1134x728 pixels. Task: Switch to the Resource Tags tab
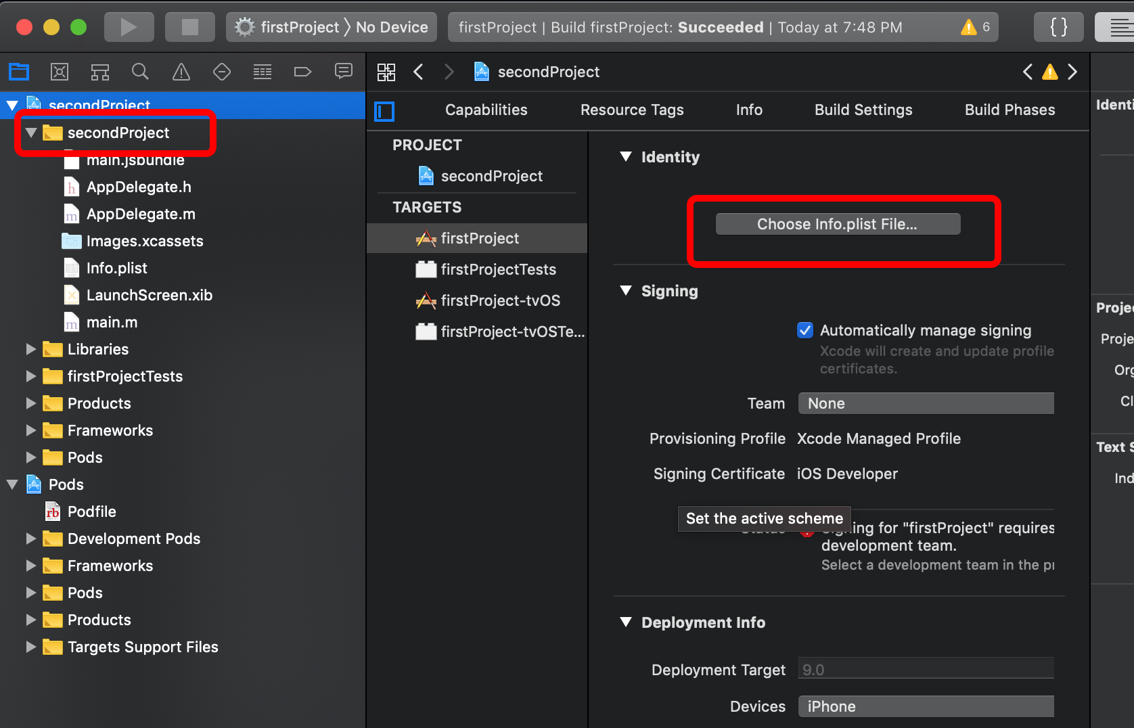pos(632,110)
